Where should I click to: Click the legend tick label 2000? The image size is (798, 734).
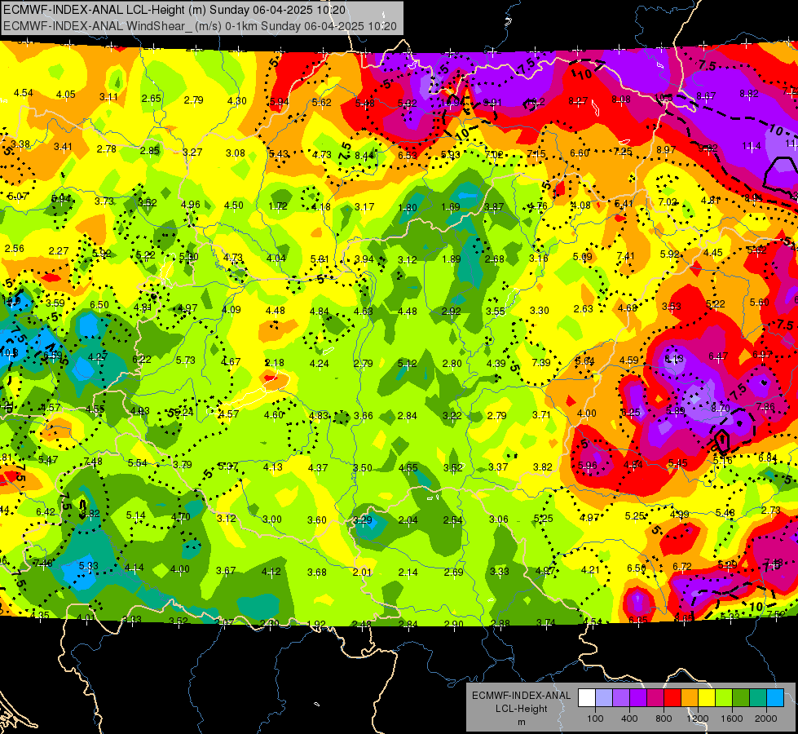(766, 719)
